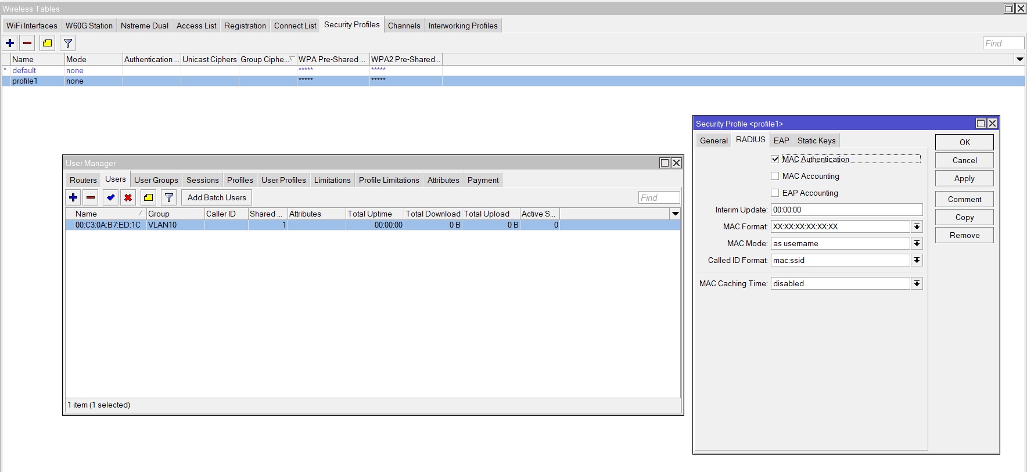Click Remove button in Security Profile
This screenshot has width=1027, height=472.
coord(964,235)
